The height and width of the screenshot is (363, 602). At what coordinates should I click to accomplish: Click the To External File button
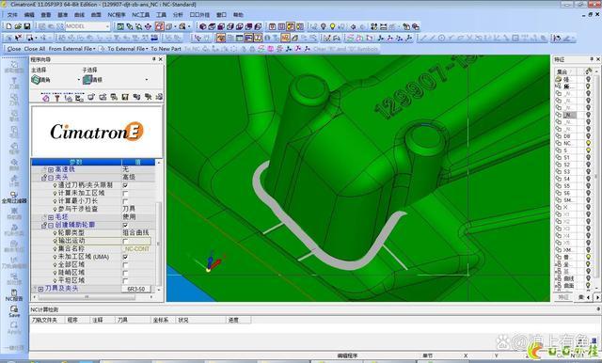[128, 49]
